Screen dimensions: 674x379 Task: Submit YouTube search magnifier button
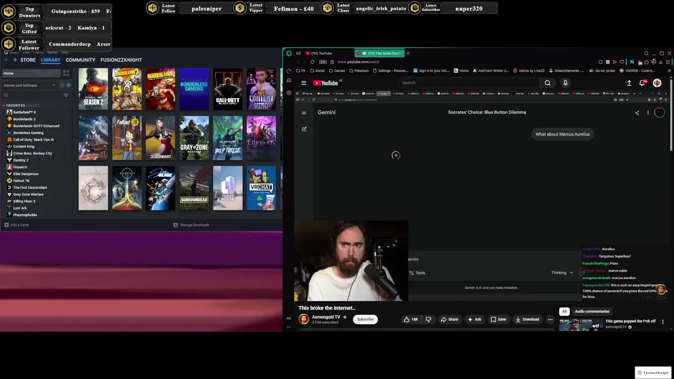click(548, 83)
